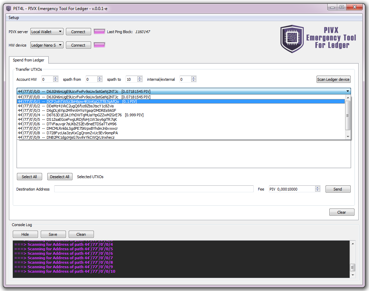Click the PIVX server status indicator
369x291 pixels.
pyautogui.click(x=99, y=31)
